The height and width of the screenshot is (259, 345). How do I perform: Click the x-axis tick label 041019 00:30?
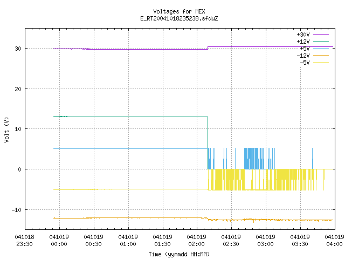[x=93, y=241]
